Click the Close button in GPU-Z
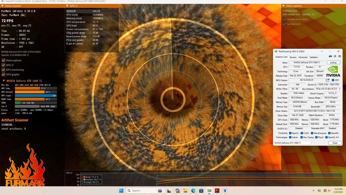The width and height of the screenshot is (346, 195). tap(335, 143)
